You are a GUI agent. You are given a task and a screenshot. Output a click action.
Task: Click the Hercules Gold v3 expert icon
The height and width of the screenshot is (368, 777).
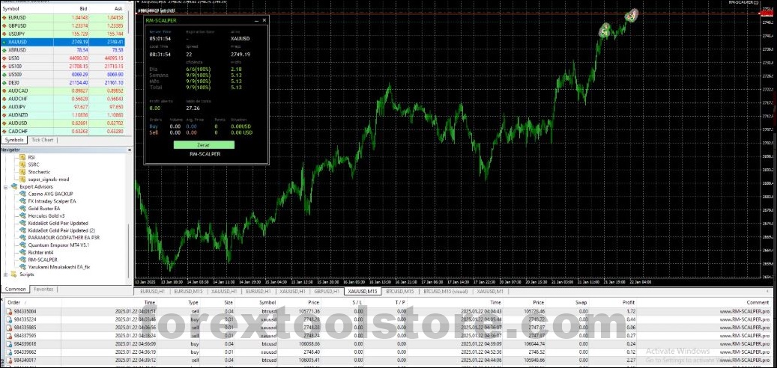point(22,215)
